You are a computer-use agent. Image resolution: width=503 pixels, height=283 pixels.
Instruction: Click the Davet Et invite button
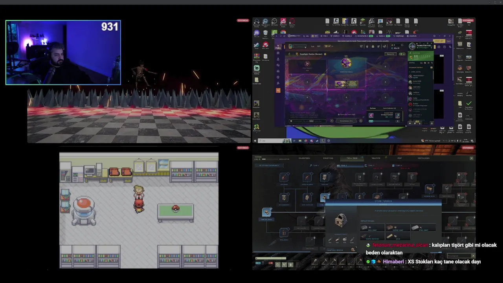pos(391,54)
